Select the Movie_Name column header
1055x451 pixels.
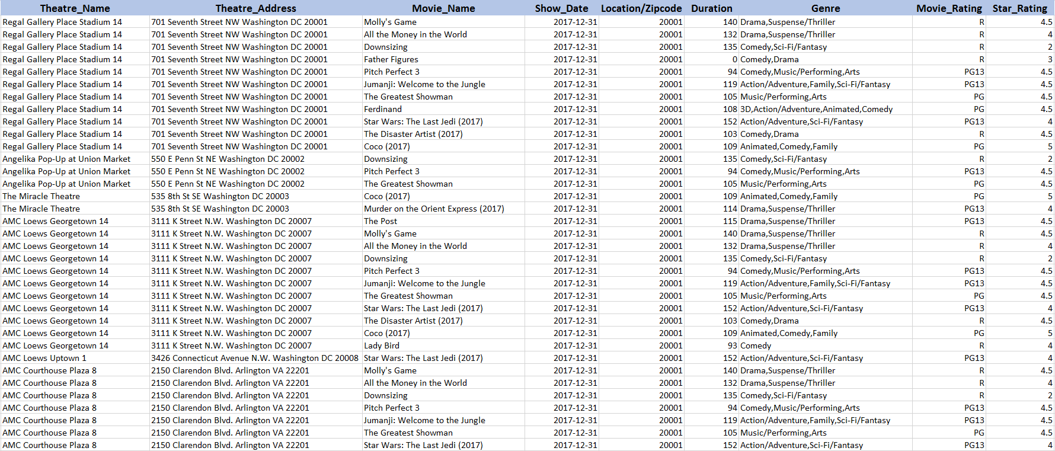pyautogui.click(x=443, y=8)
